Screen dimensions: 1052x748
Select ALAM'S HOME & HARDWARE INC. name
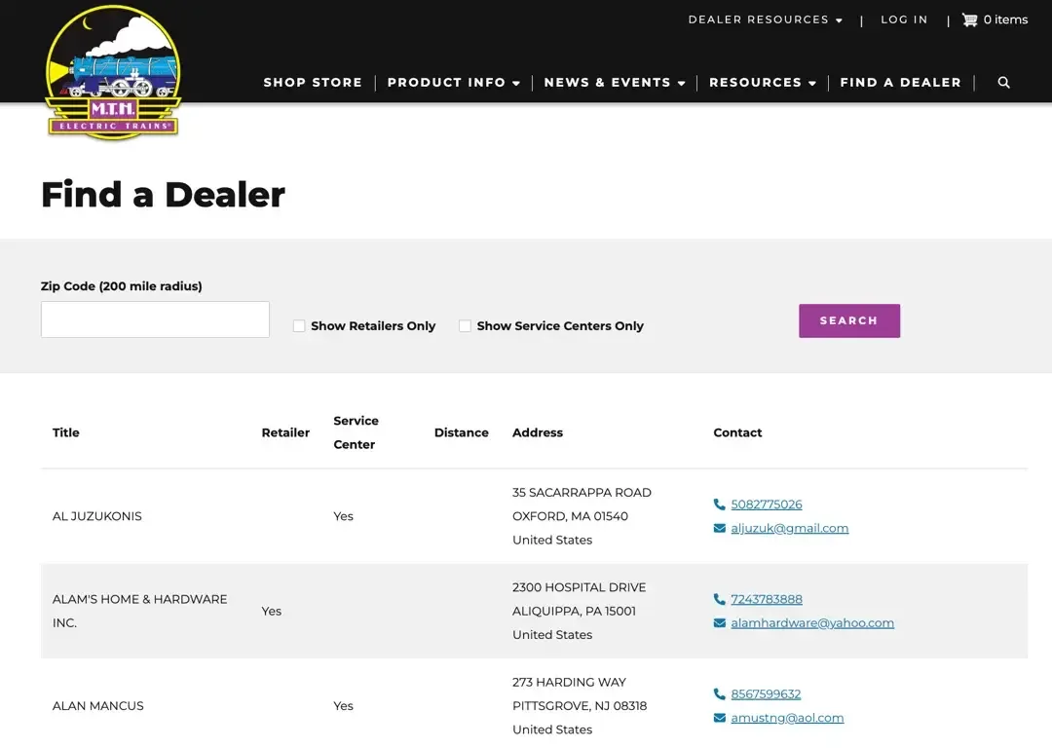[139, 611]
